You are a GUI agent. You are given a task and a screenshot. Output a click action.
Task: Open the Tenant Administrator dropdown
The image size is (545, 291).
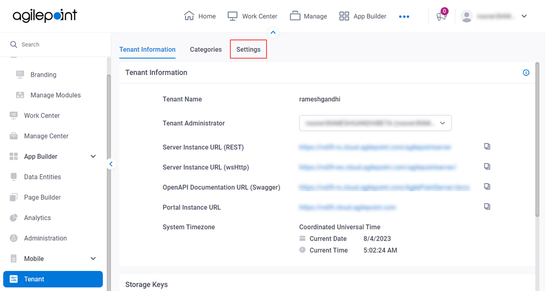[x=375, y=123]
